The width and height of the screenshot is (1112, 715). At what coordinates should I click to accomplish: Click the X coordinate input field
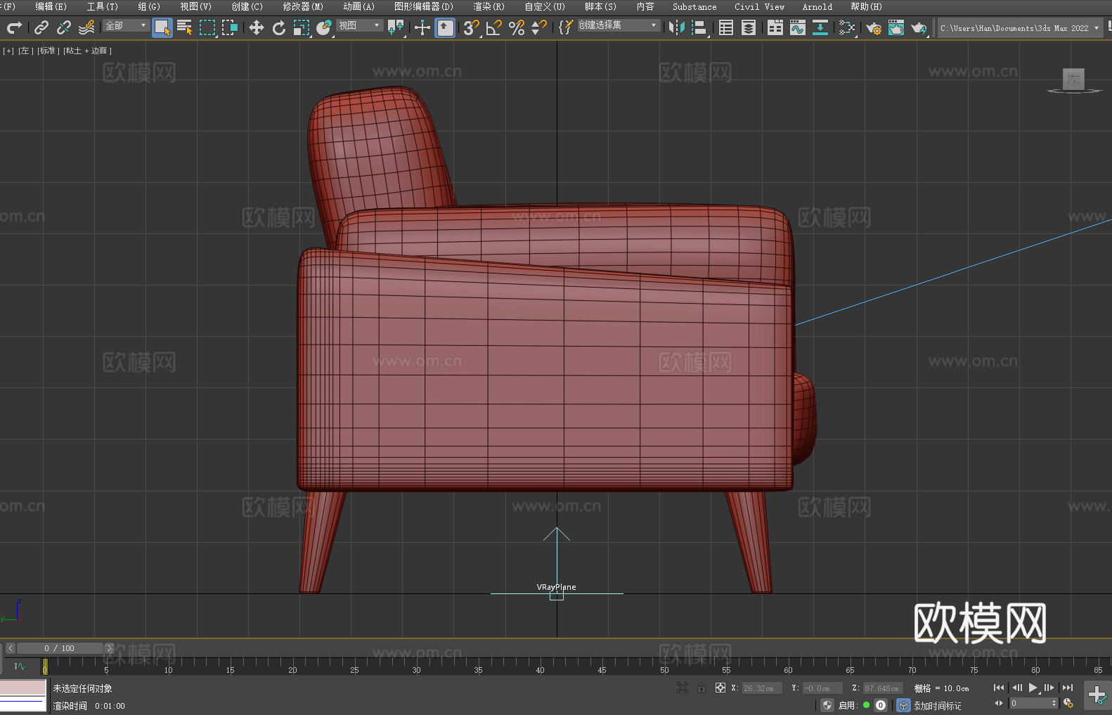[762, 688]
